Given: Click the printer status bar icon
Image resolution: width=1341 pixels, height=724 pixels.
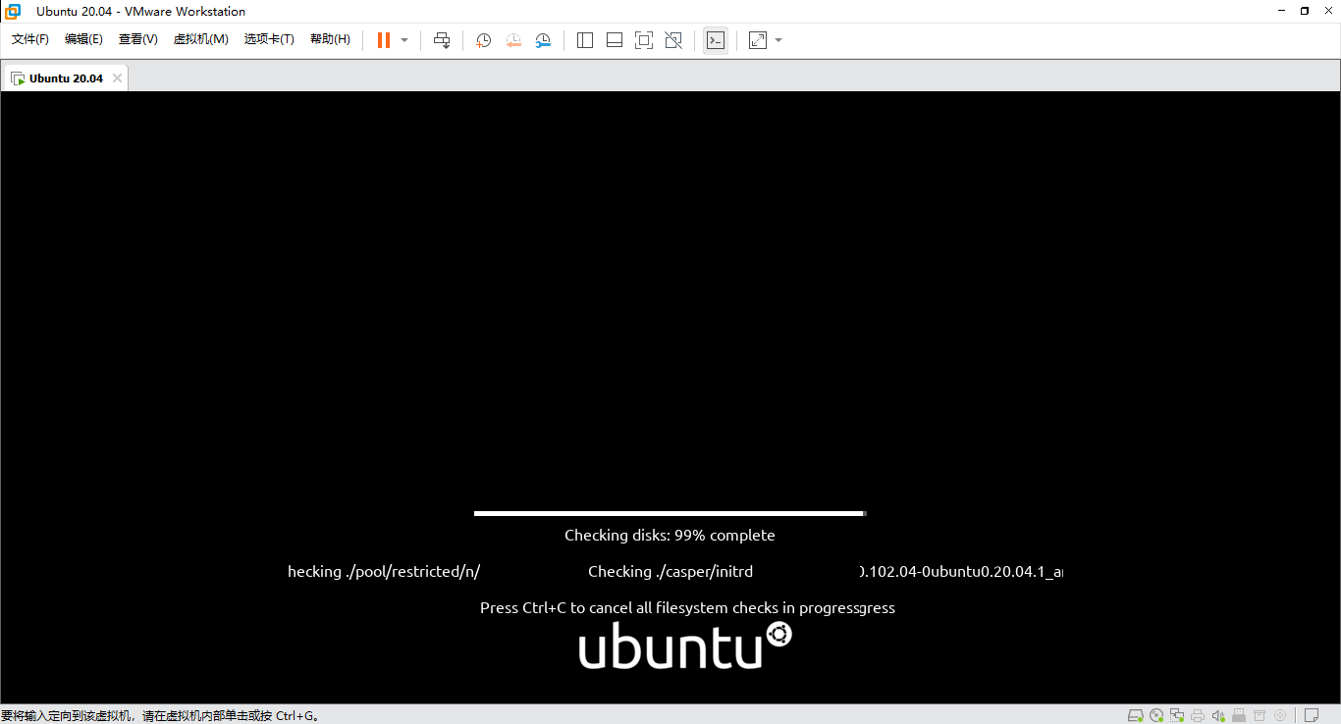Looking at the screenshot, I should [x=1198, y=715].
